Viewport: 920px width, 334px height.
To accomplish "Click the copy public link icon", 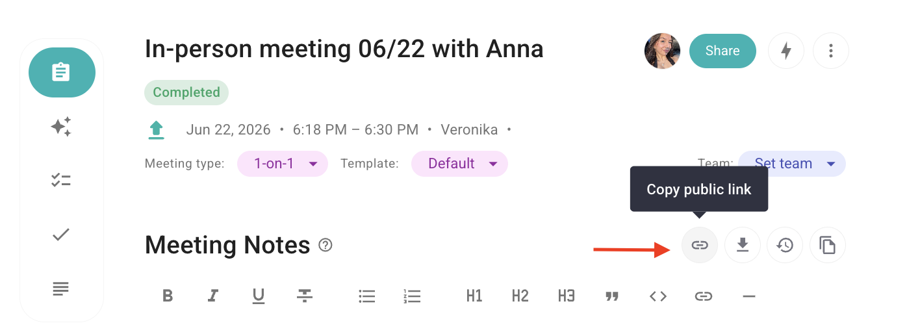I will pos(700,245).
